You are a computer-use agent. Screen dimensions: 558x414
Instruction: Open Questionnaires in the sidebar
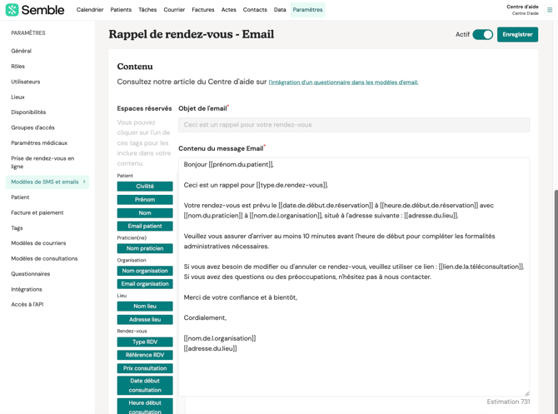pyautogui.click(x=31, y=274)
